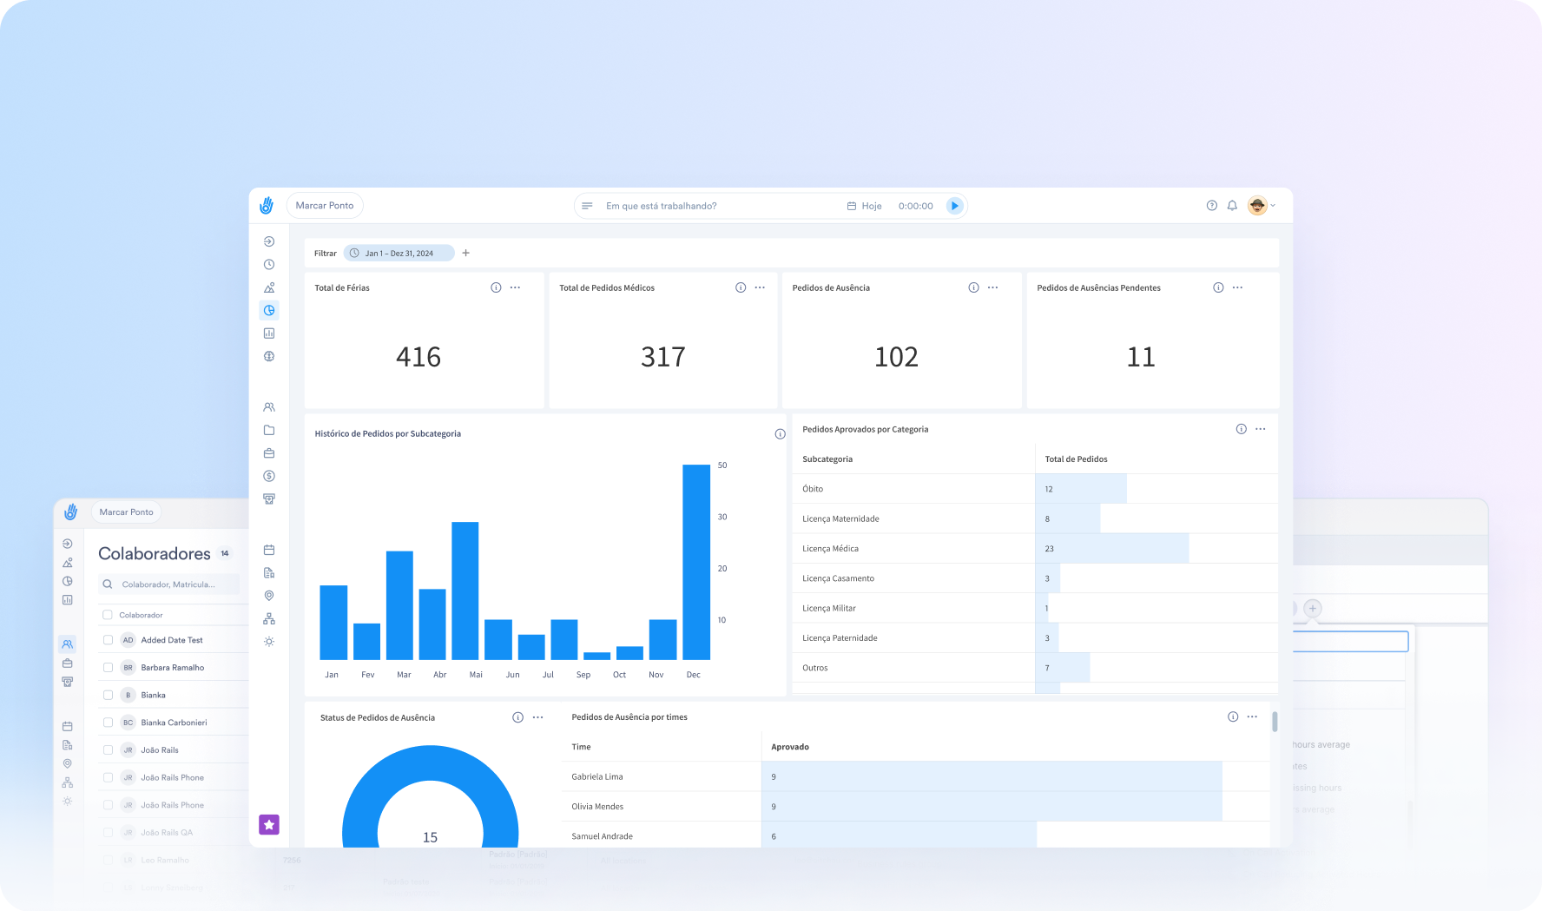1542x911 pixels.
Task: Open the notifications bell
Action: (x=1232, y=206)
